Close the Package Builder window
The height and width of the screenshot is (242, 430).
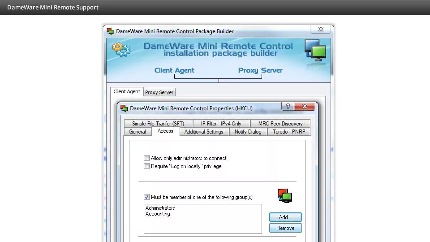coord(321,29)
